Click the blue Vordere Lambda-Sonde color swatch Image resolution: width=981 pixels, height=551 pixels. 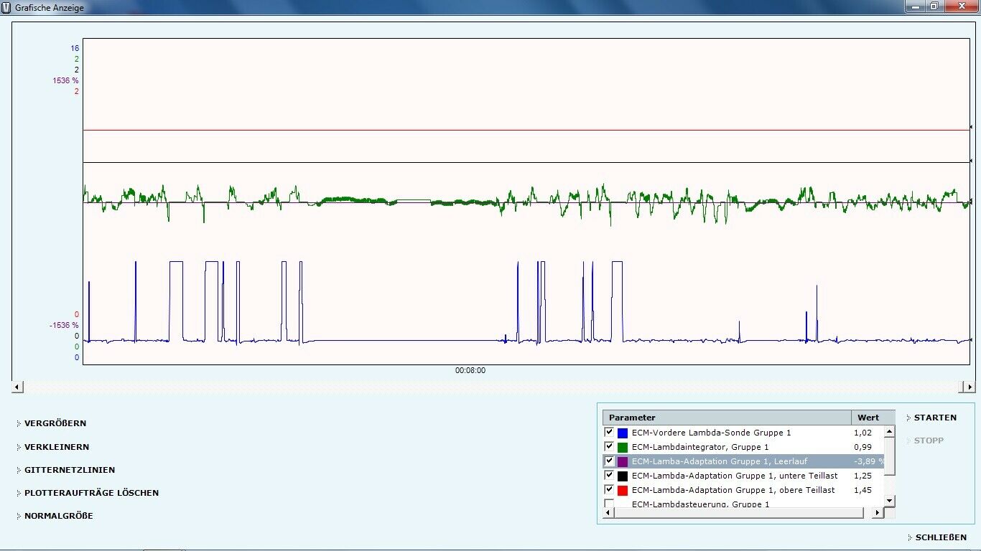pyautogui.click(x=622, y=433)
